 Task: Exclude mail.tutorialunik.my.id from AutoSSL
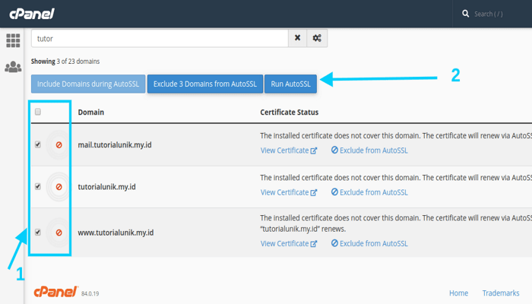pyautogui.click(x=369, y=150)
